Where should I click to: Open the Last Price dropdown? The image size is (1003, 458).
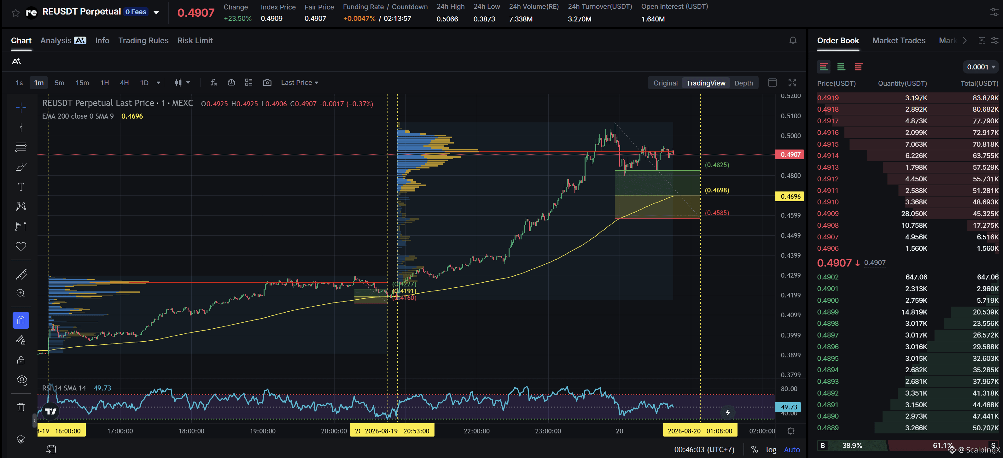(300, 83)
